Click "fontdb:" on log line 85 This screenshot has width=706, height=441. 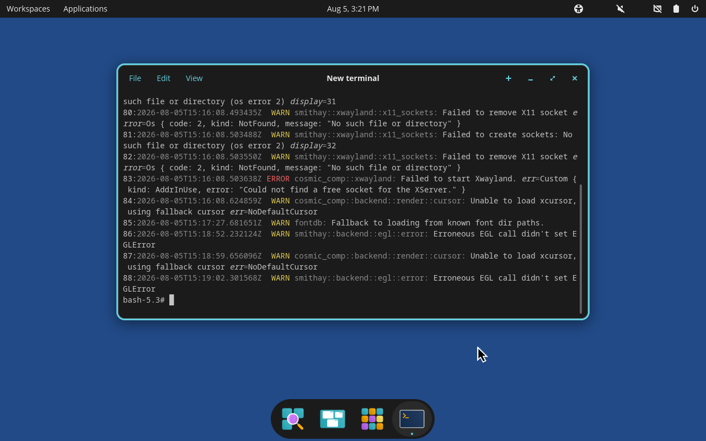tap(311, 223)
